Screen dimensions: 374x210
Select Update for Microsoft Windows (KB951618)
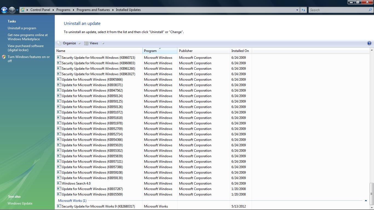(x=92, y=118)
